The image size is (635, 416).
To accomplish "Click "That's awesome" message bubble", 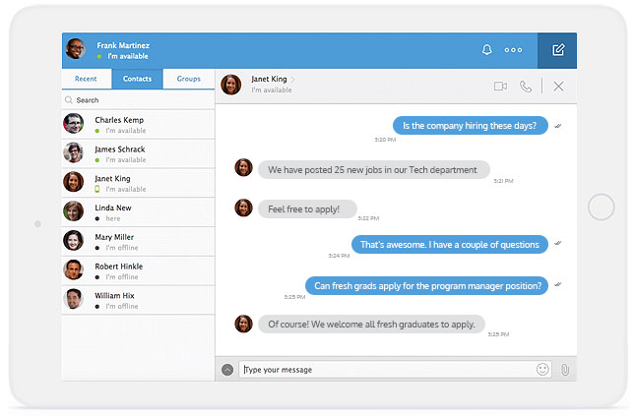I will tap(450, 245).
